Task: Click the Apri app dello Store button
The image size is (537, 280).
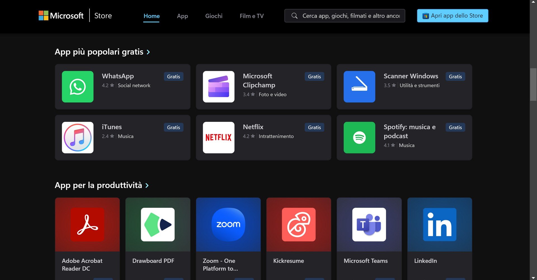Action: point(452,16)
